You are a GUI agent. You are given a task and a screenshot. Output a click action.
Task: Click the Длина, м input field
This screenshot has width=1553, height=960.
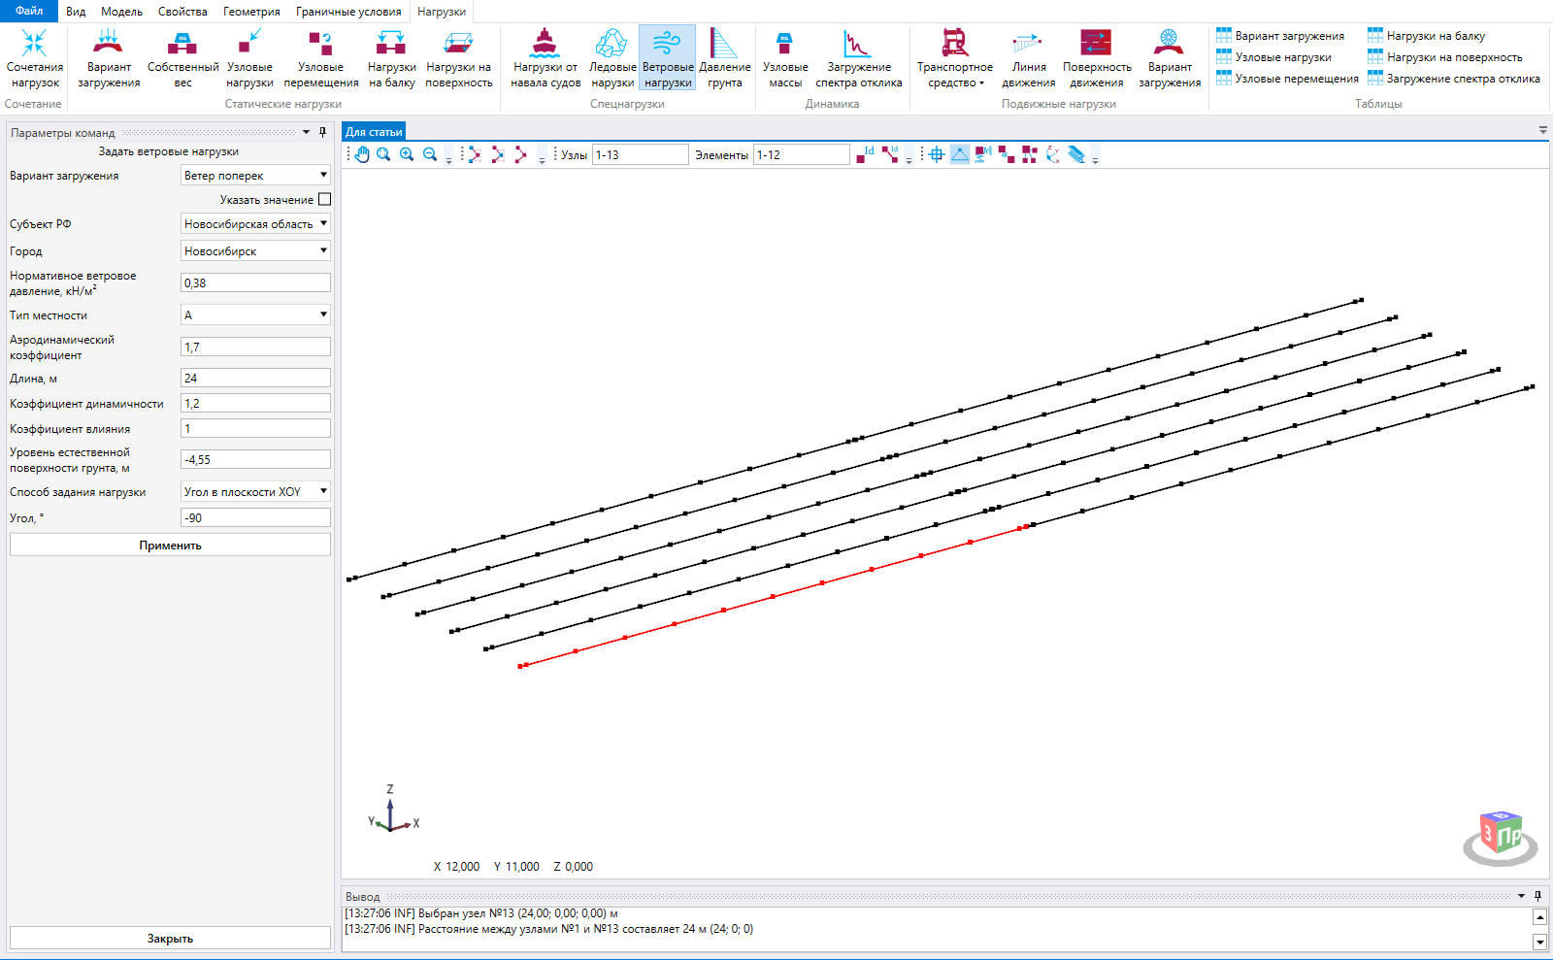coord(255,378)
